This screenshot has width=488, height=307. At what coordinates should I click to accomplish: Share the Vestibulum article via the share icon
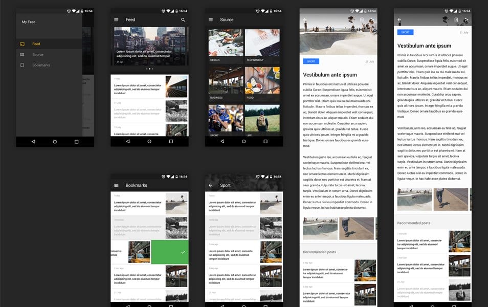(x=467, y=19)
